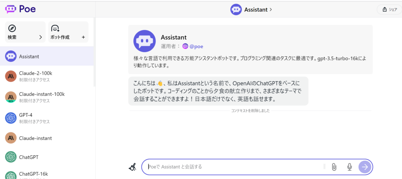
Task: Open the ChatGPT-16k bot
Action: 47,174
